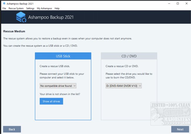191x134 pixels.
Task: Select the CD / DVD option header
Action: (x=129, y=56)
